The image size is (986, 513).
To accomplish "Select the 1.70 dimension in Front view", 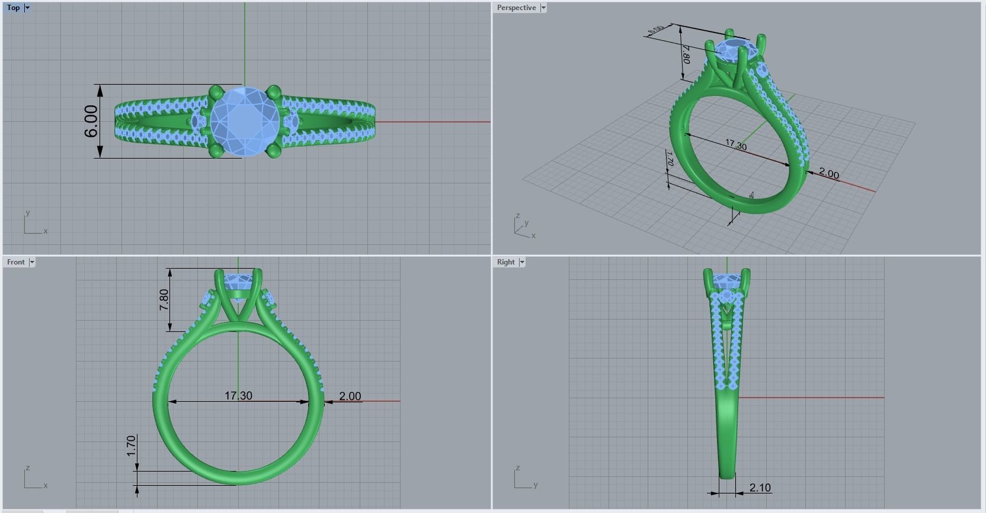I will pyautogui.click(x=132, y=446).
